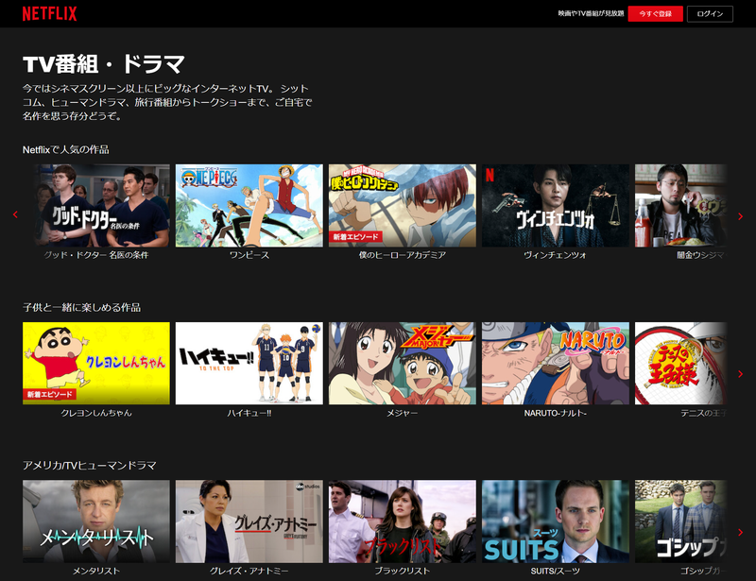756x581 pixels.
Task: Open the ワンピース thumbnail
Action: 249,205
